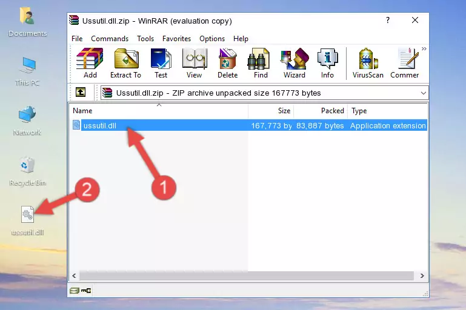Click the Comment toolbar icon

[x=404, y=63]
